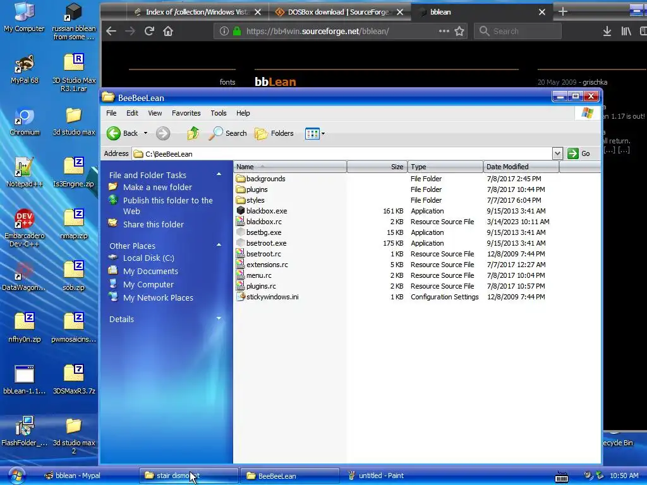Toggle the Folders pane button
Screen dimensions: 647x485
tap(274, 133)
